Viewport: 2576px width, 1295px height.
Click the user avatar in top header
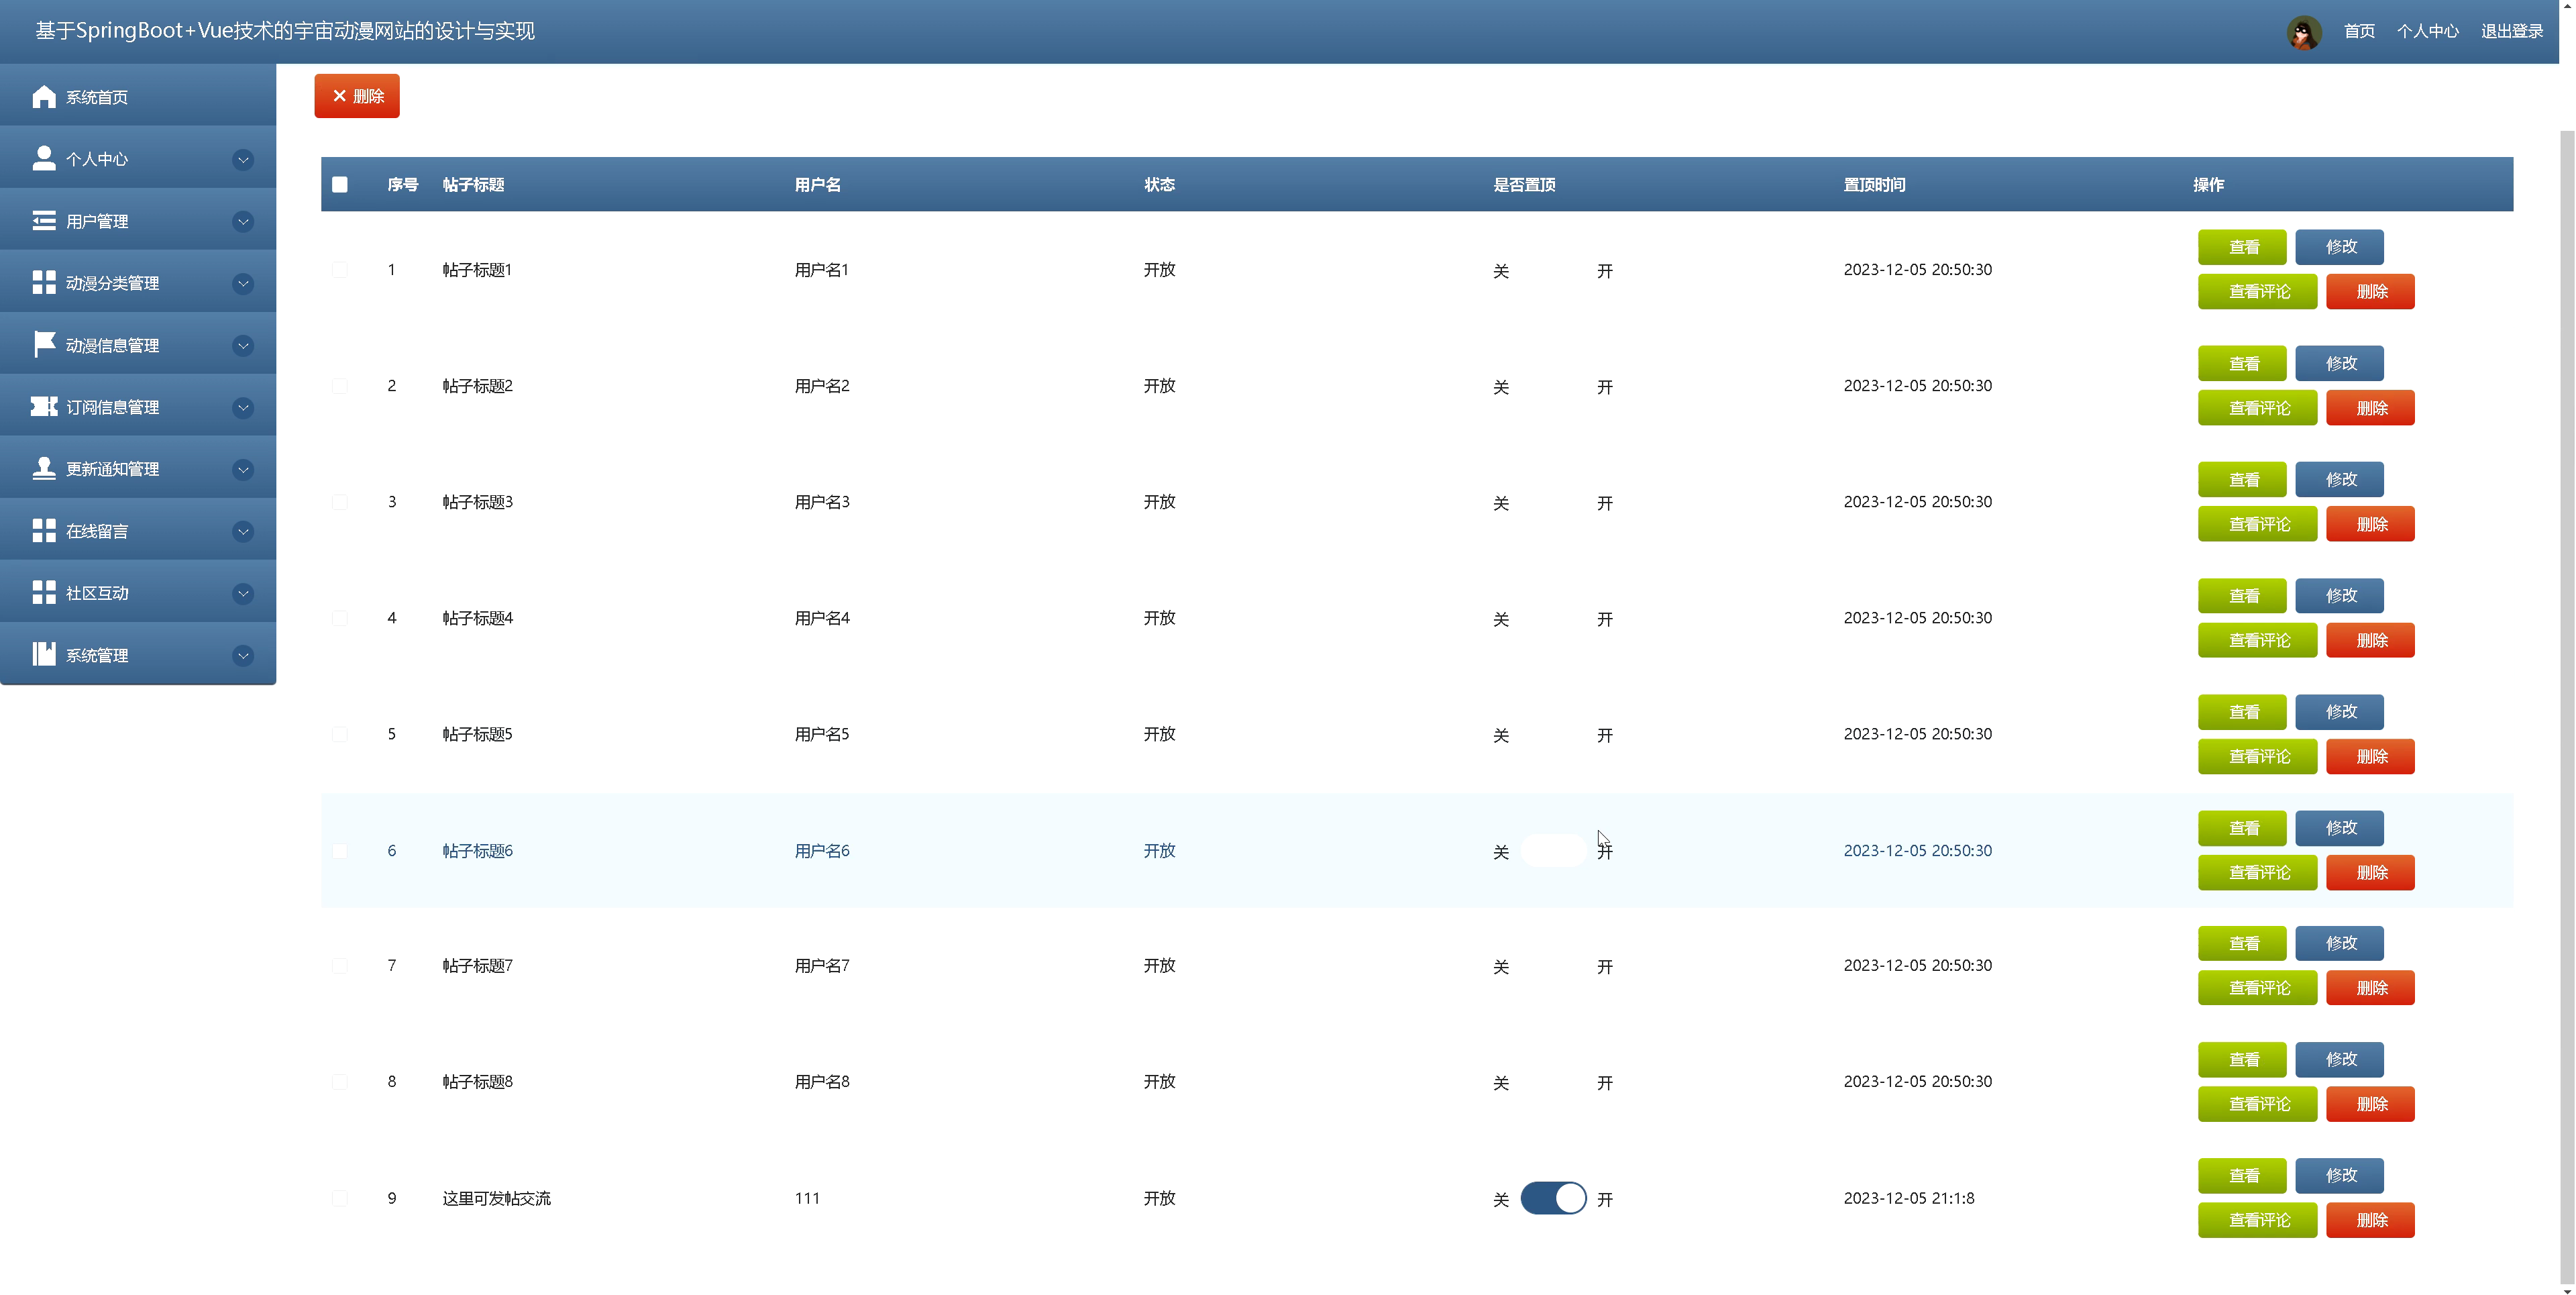(x=2304, y=32)
